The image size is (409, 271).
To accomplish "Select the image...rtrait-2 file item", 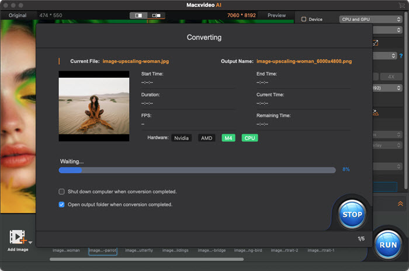I will (x=285, y=251).
